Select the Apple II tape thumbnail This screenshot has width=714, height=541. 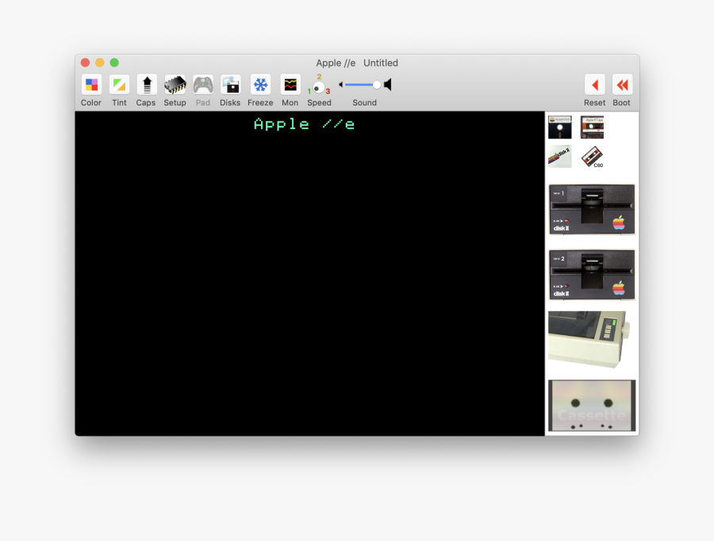coord(592,128)
